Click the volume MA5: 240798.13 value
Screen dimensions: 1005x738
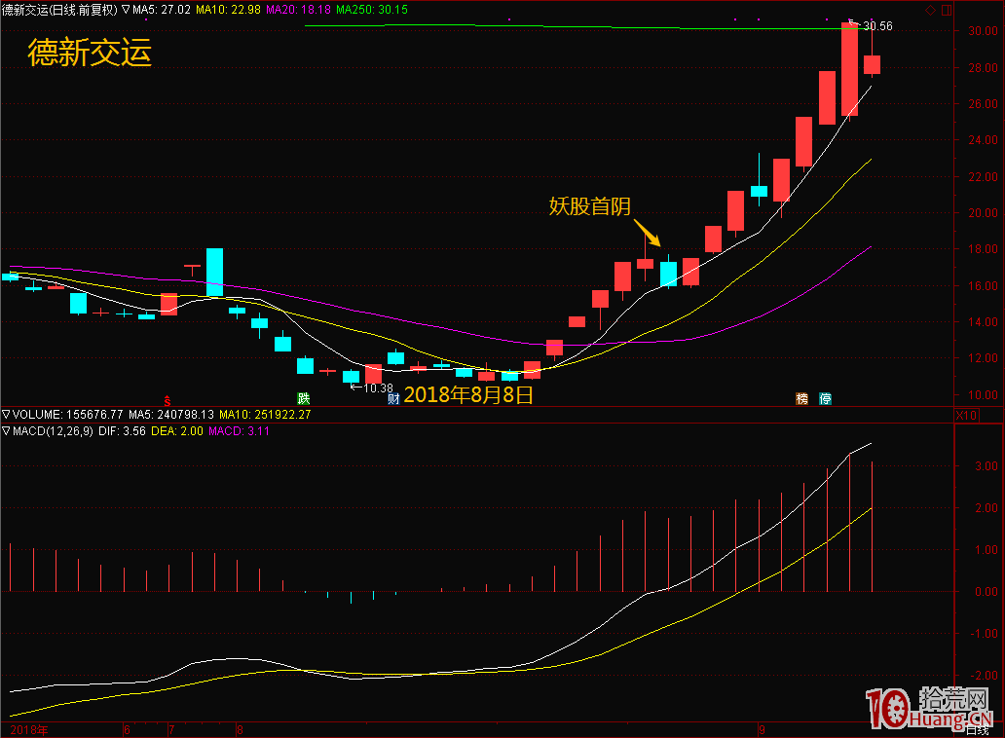pyautogui.click(x=171, y=415)
